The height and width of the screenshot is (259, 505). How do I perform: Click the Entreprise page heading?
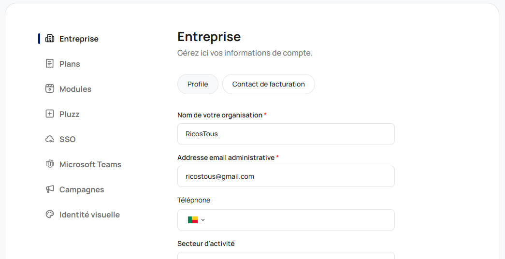point(209,36)
